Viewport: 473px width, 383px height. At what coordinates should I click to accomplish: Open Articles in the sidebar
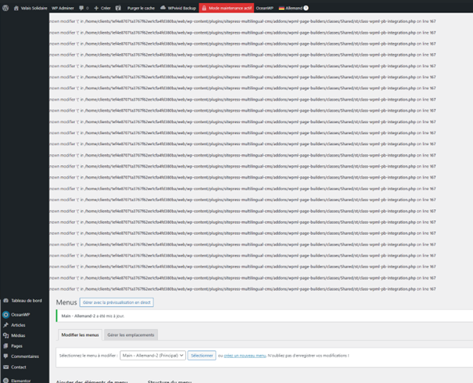click(x=15, y=325)
